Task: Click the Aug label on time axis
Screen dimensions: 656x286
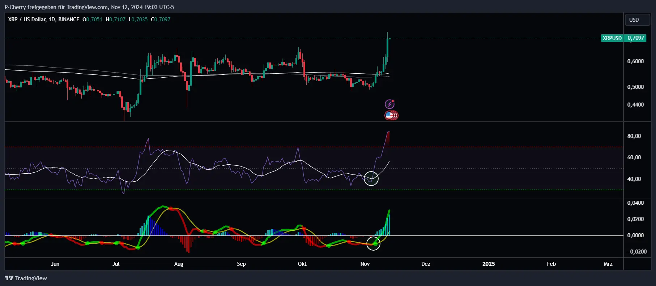Action: click(179, 264)
